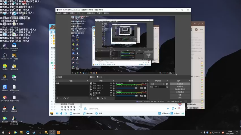Click the 设置 button in controls
Screen dimensions: 241x135
[180, 95]
